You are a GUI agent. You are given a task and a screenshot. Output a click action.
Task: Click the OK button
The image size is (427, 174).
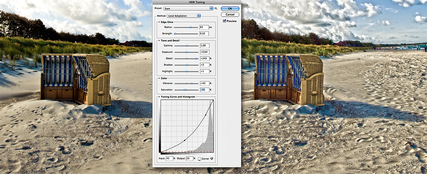(x=230, y=8)
